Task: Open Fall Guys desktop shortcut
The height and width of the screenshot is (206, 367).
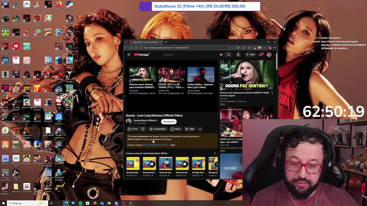Action: tap(5, 160)
